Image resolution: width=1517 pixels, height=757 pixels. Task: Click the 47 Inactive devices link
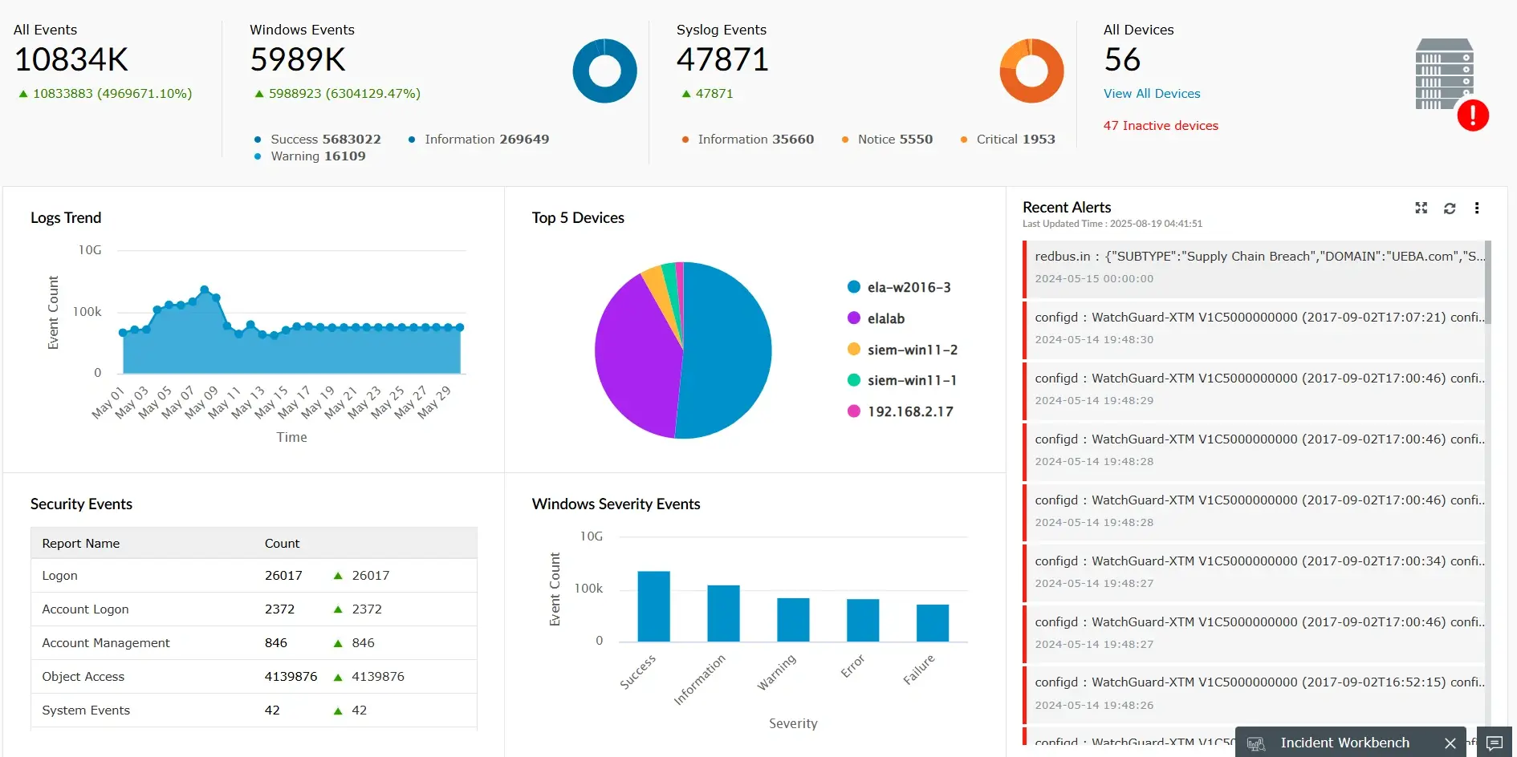[x=1161, y=125]
